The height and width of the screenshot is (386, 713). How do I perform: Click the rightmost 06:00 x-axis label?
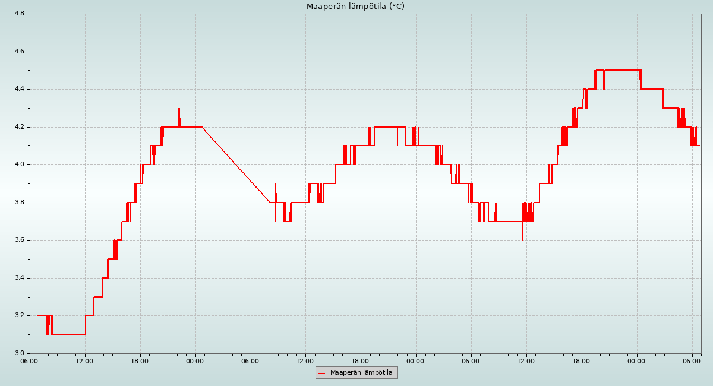(692, 361)
